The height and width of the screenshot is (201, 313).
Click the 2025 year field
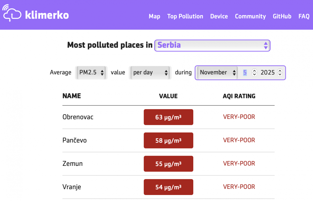click(x=267, y=73)
